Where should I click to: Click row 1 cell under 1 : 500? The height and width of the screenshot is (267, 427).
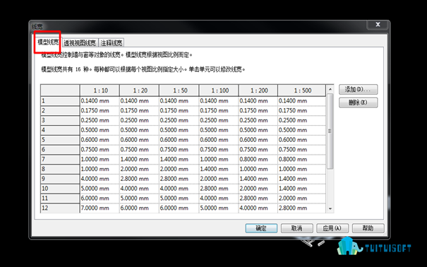(x=302, y=101)
